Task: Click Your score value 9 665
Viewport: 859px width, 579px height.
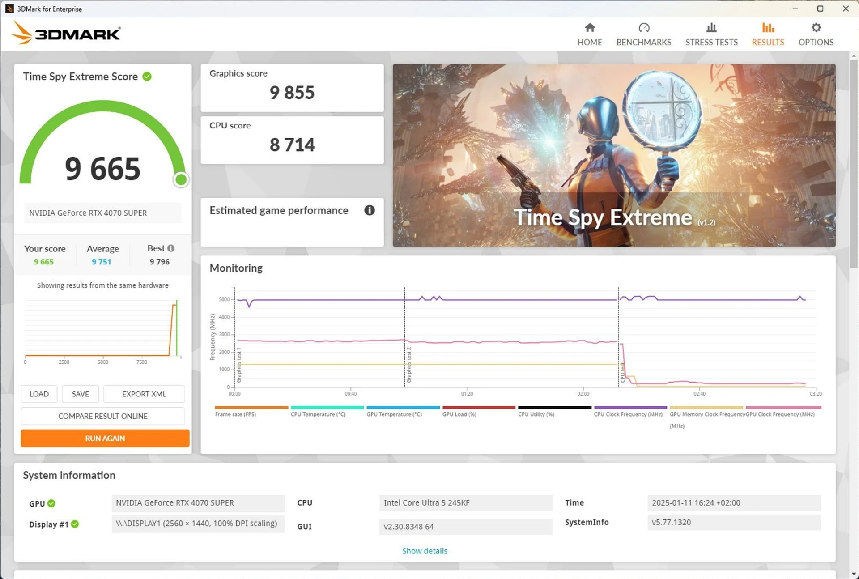Action: pyautogui.click(x=44, y=262)
